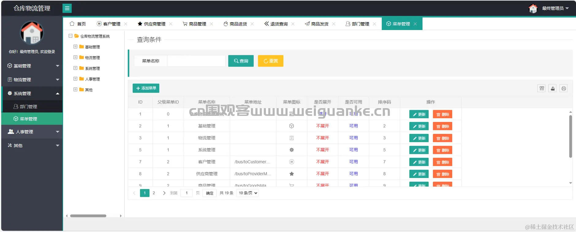Screen dimensions: 576x232
Task: Expand 基础管理 in the left sidebar
Action: click(32, 66)
